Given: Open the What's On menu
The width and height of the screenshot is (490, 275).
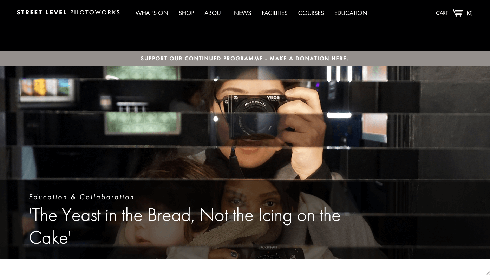Looking at the screenshot, I should tap(152, 13).
